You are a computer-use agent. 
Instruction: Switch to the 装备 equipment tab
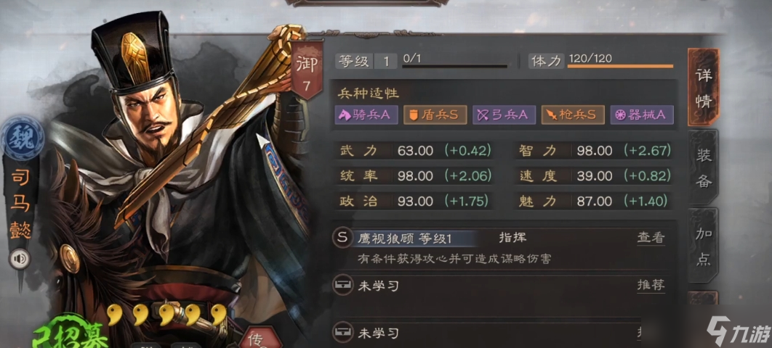[703, 168]
